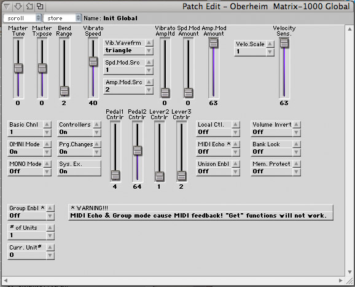Toggle MONO Mode with its down arrow
This screenshot has width=355, height=287.
pyautogui.click(x=47, y=172)
